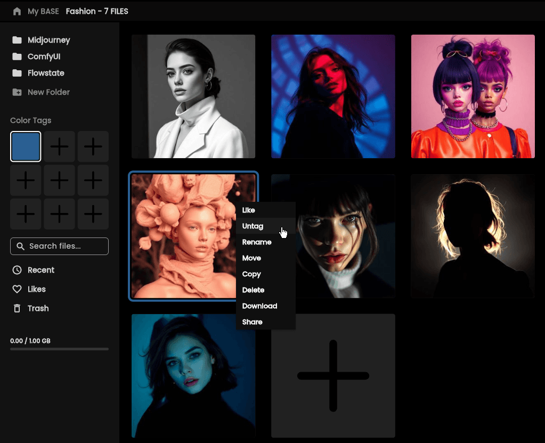
Task: Open the Likes view
Action: 37,289
